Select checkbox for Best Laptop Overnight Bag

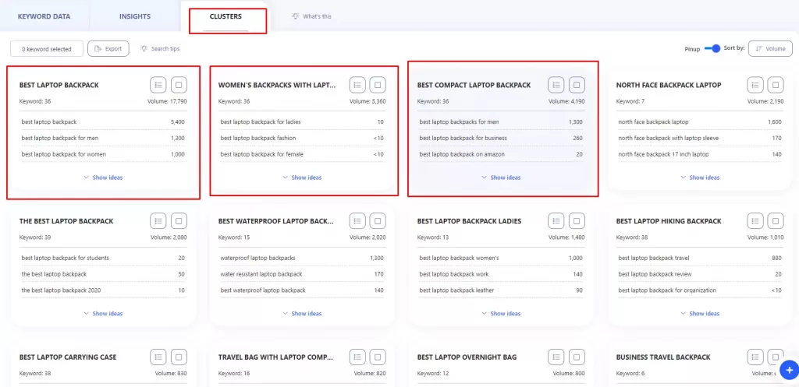point(577,357)
